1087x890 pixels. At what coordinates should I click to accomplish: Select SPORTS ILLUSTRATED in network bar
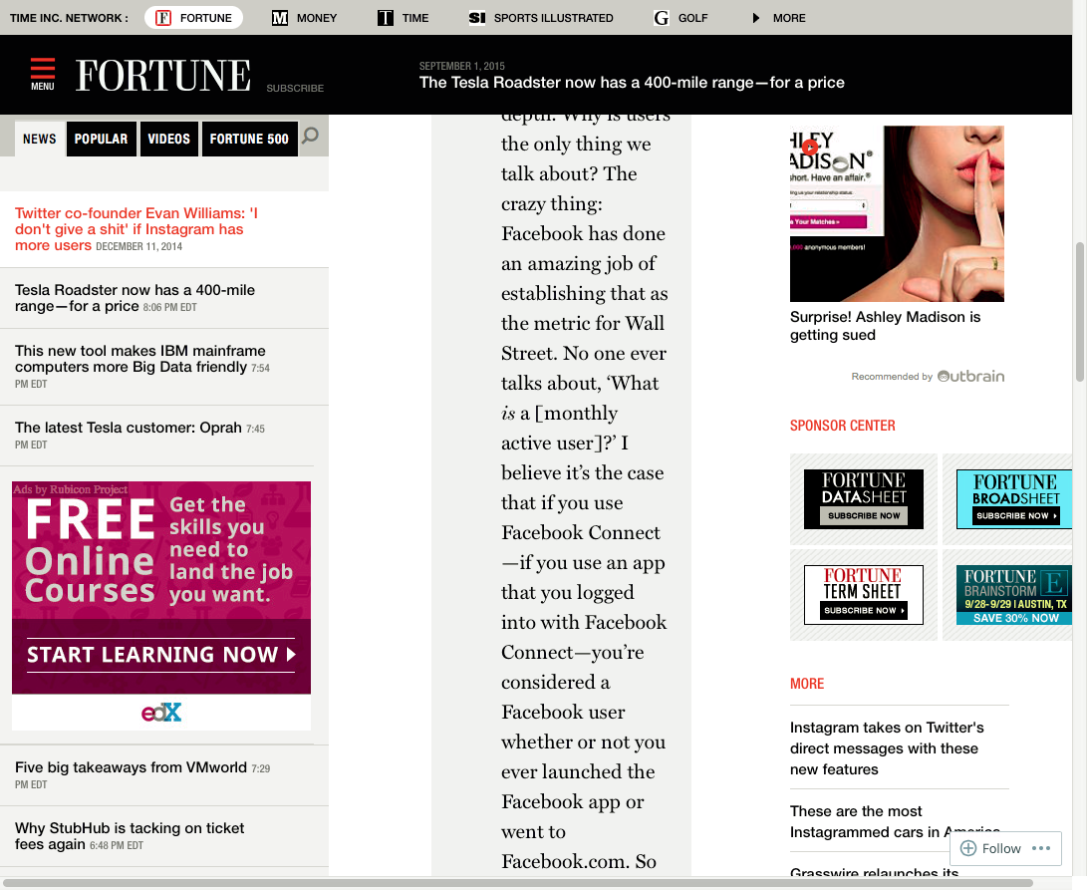tap(541, 18)
